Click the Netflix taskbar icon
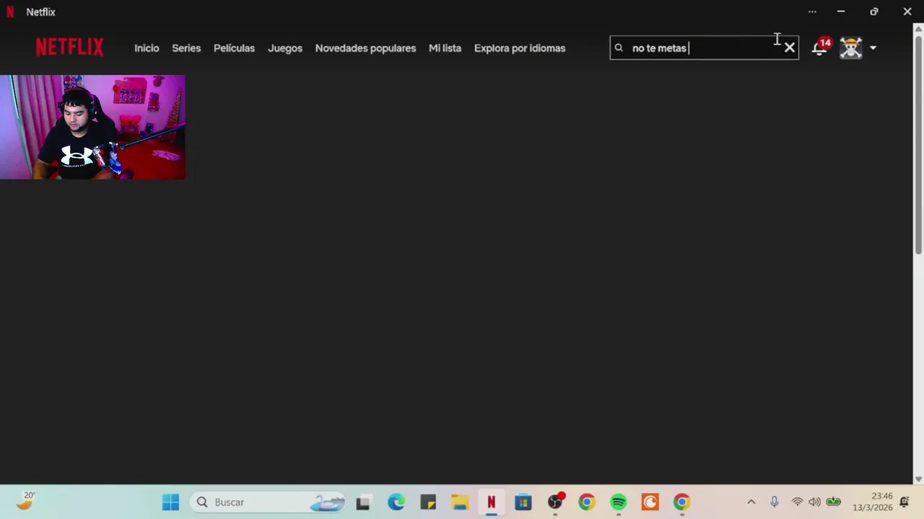This screenshot has width=924, height=519. pos(492,502)
